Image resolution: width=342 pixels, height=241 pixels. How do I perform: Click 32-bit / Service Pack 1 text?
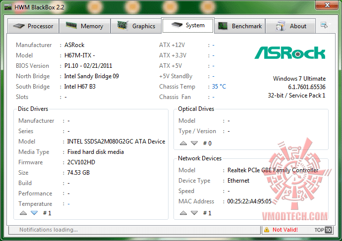coord(296,96)
